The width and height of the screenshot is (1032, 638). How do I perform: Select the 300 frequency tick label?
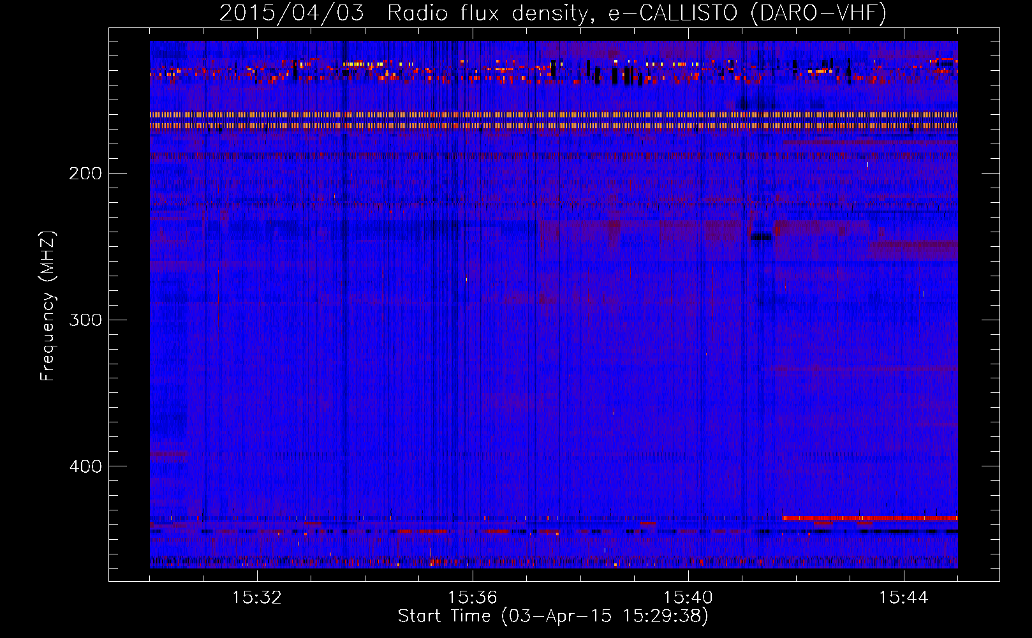tap(85, 320)
